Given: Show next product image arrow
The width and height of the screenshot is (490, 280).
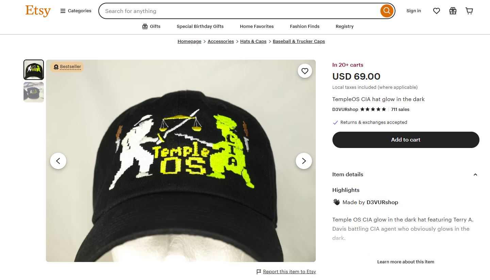Looking at the screenshot, I should coord(304,161).
